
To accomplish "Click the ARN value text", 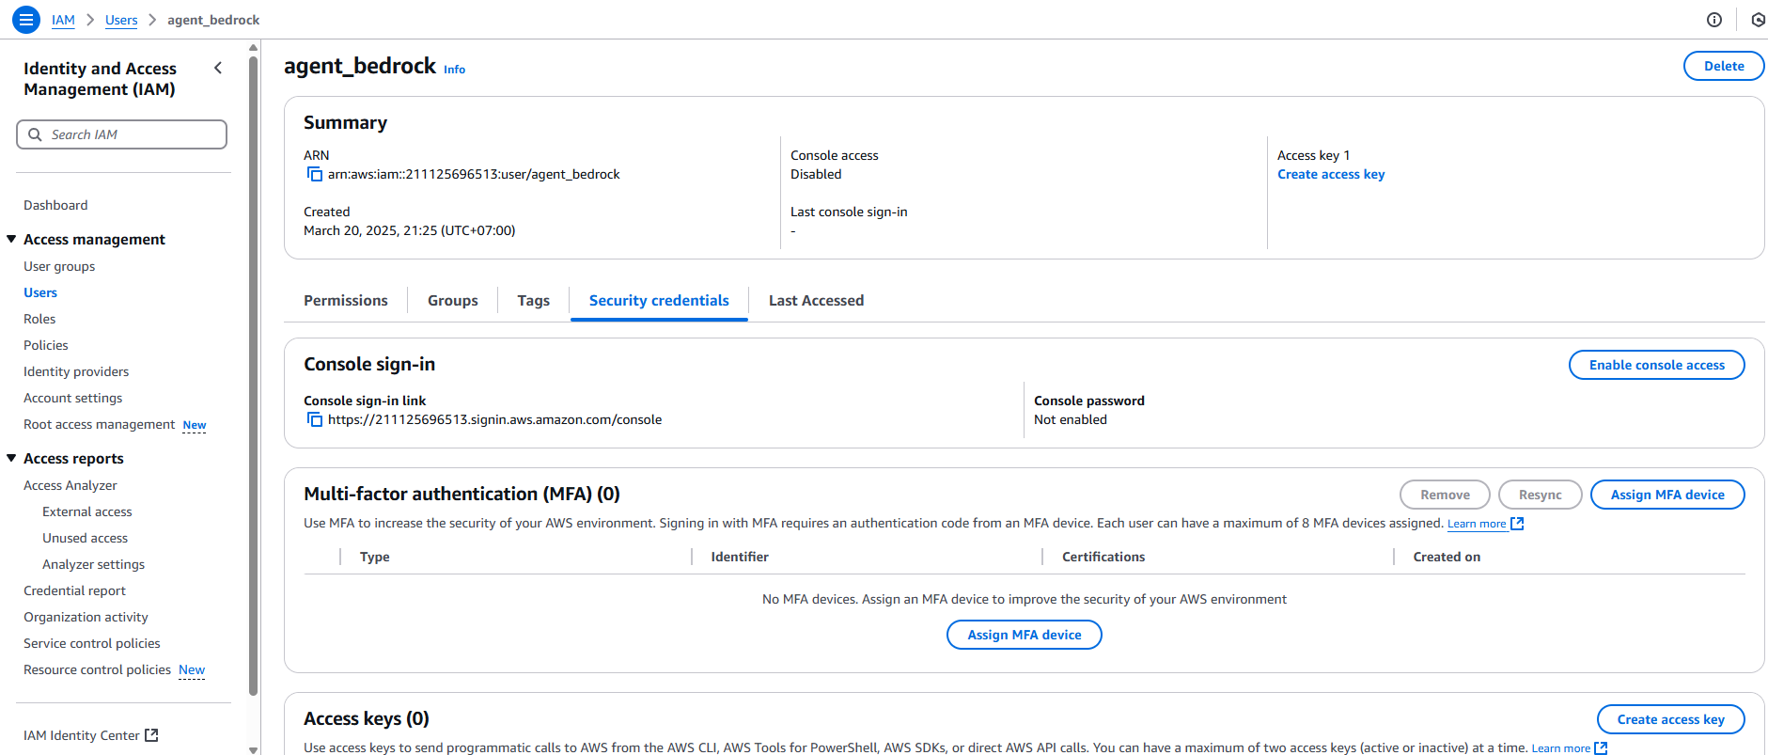I will 474,174.
